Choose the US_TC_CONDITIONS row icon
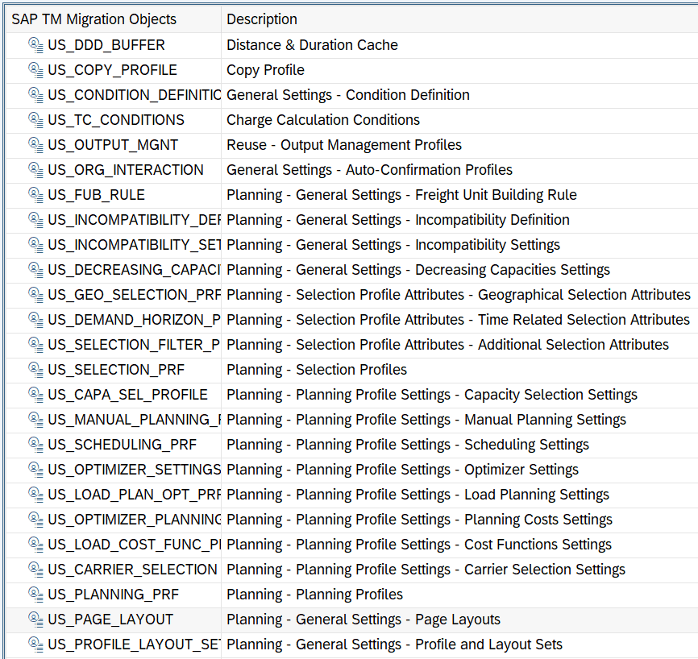Image resolution: width=698 pixels, height=659 pixels. tap(35, 120)
